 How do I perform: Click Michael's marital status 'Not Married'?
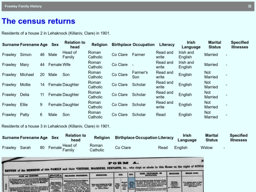click(211, 74)
